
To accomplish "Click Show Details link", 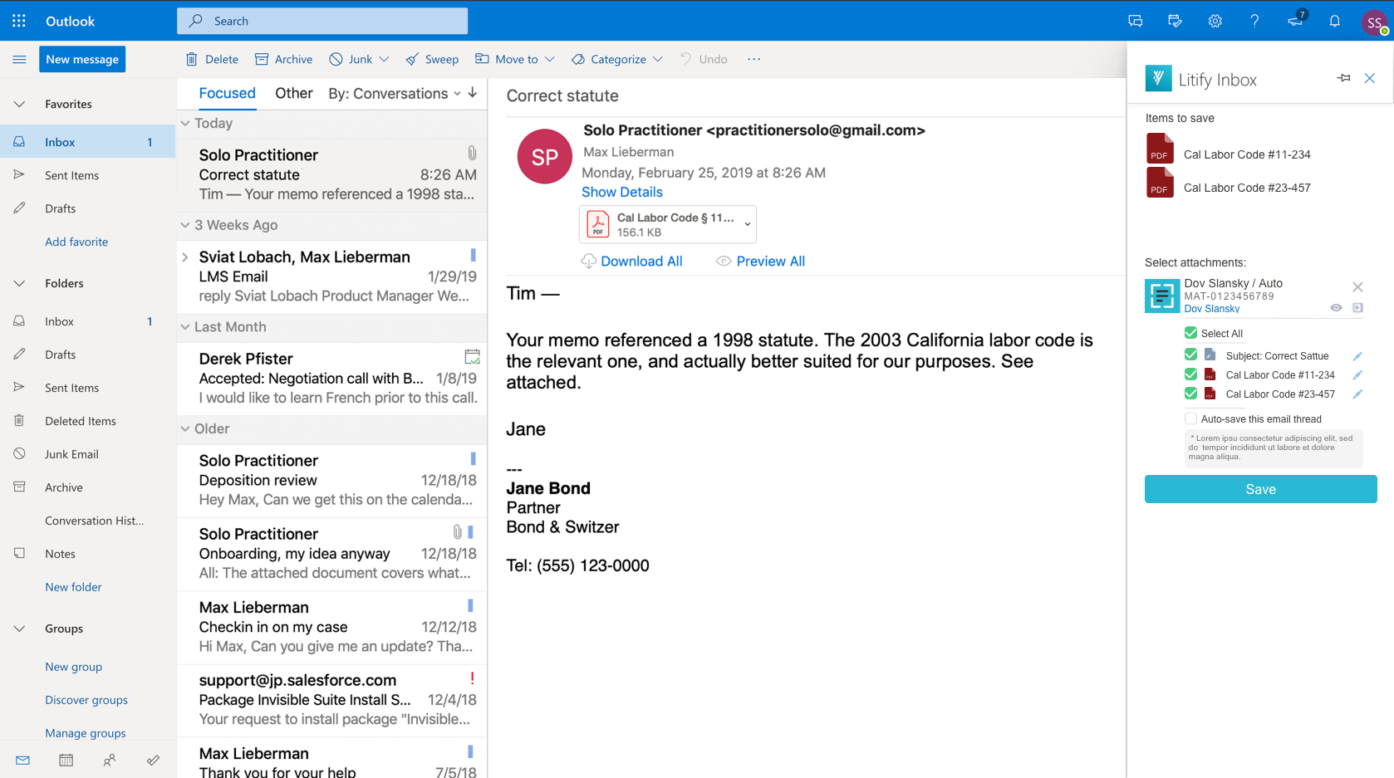I will pyautogui.click(x=621, y=192).
